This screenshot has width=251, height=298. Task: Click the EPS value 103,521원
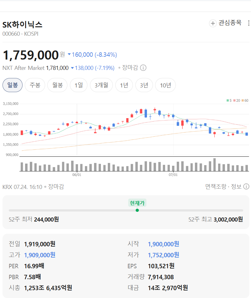pos(161,266)
